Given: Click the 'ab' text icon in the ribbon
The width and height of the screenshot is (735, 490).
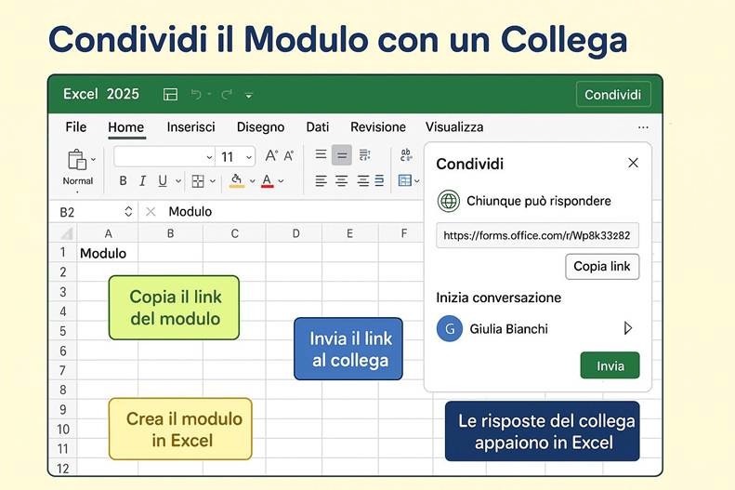Looking at the screenshot, I should [x=406, y=154].
